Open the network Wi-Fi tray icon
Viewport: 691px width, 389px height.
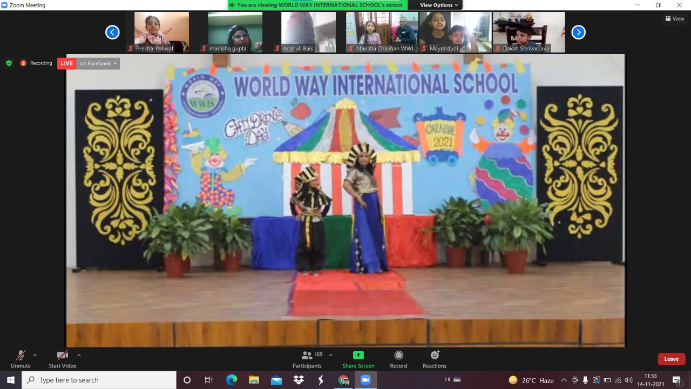tap(618, 380)
